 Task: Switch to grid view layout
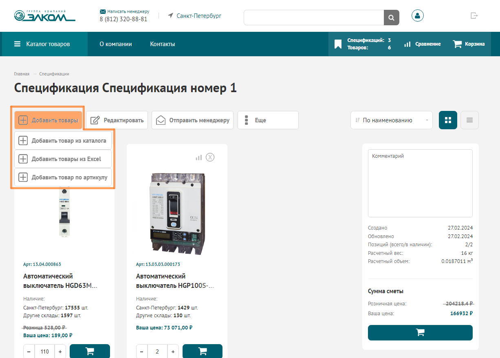[x=448, y=120]
